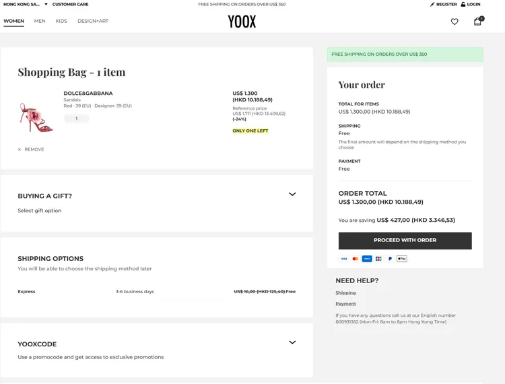505x384 pixels.
Task: Click the Need Help heading
Action: point(357,280)
